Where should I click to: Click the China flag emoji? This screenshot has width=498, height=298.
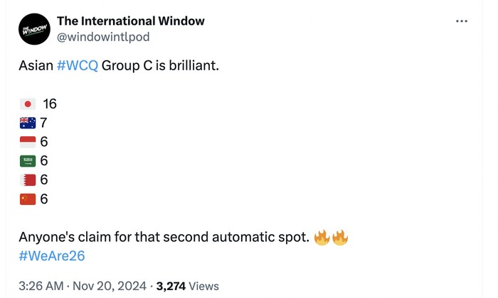coord(28,199)
